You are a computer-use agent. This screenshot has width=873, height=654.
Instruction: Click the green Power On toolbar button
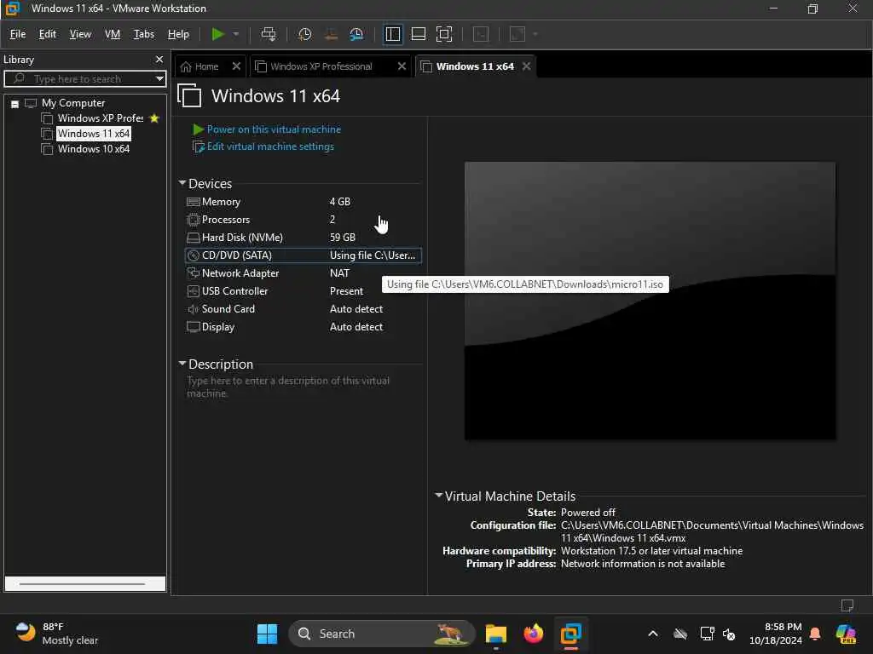[217, 34]
